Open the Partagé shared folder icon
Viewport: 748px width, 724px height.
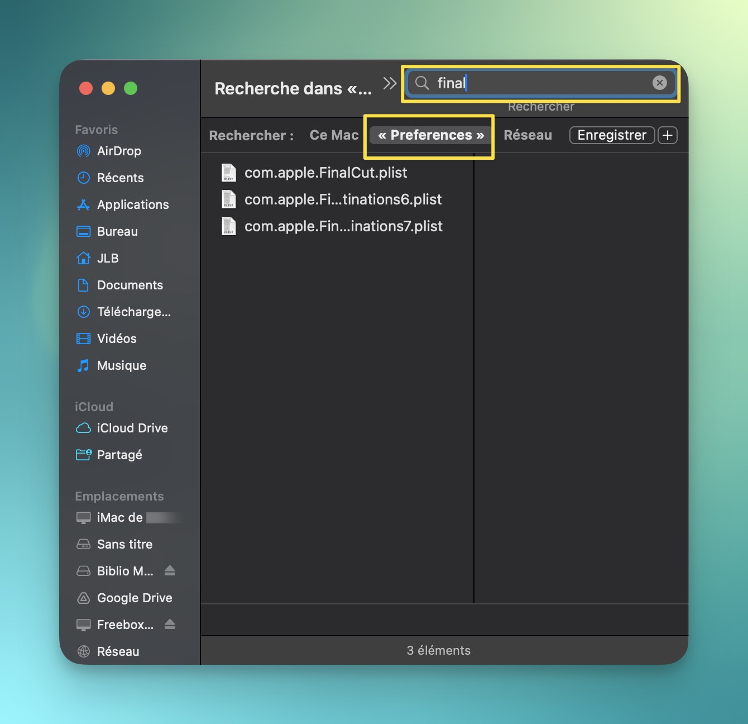83,455
